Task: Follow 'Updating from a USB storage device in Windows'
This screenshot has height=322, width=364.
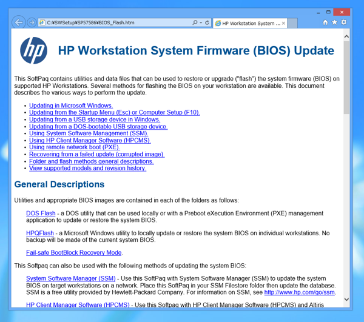Action: pyautogui.click(x=95, y=119)
